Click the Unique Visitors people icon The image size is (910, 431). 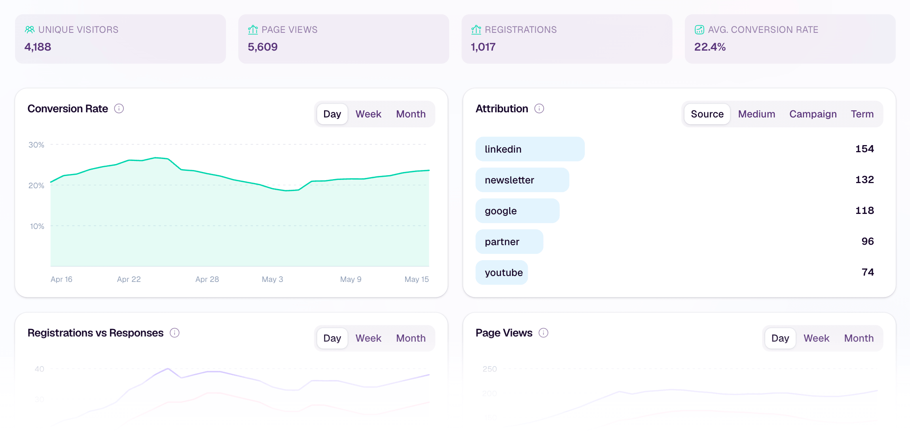(30, 30)
